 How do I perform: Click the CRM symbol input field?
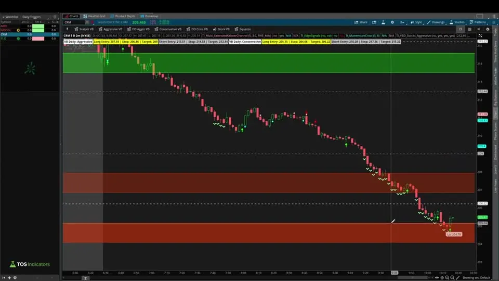74,22
